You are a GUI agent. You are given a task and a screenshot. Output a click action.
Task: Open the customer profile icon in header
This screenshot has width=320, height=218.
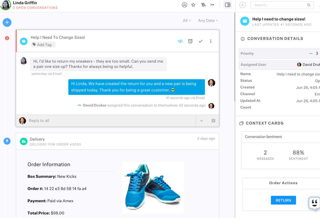coord(184,5)
